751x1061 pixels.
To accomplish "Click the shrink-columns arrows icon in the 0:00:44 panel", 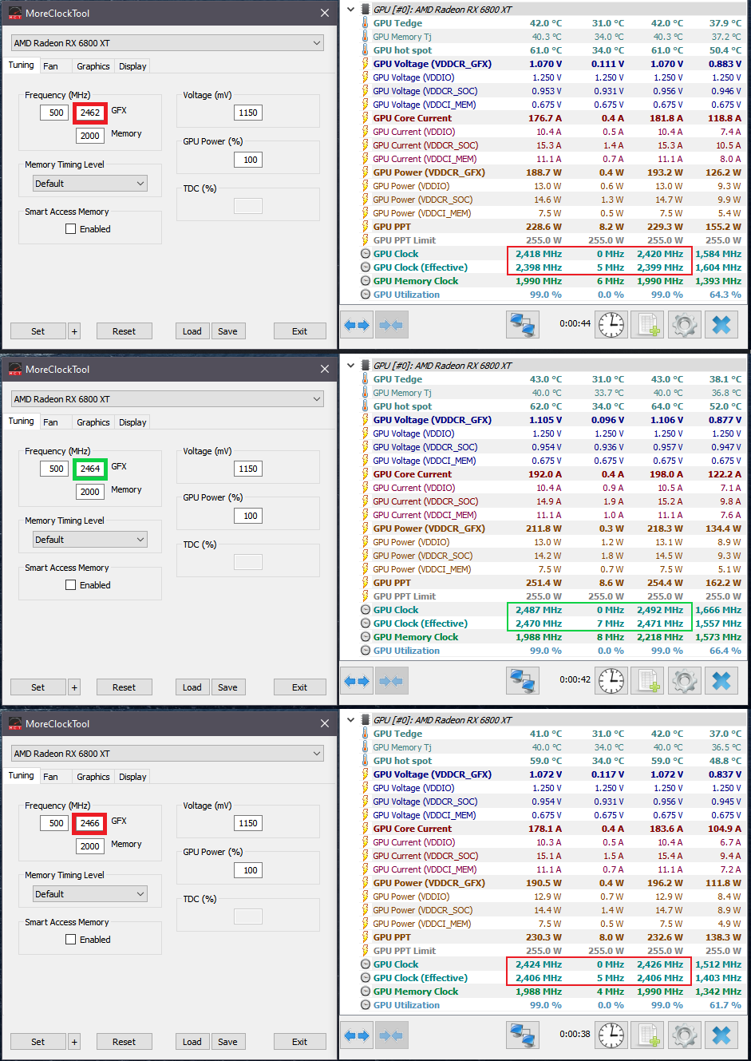I will point(391,325).
